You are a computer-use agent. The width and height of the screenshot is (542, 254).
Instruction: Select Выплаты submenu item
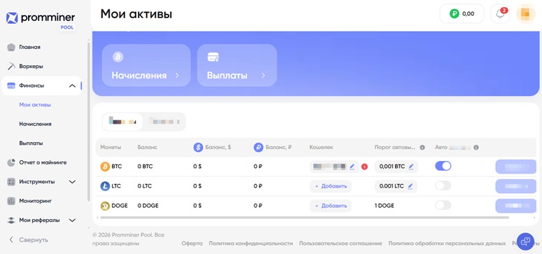[31, 143]
